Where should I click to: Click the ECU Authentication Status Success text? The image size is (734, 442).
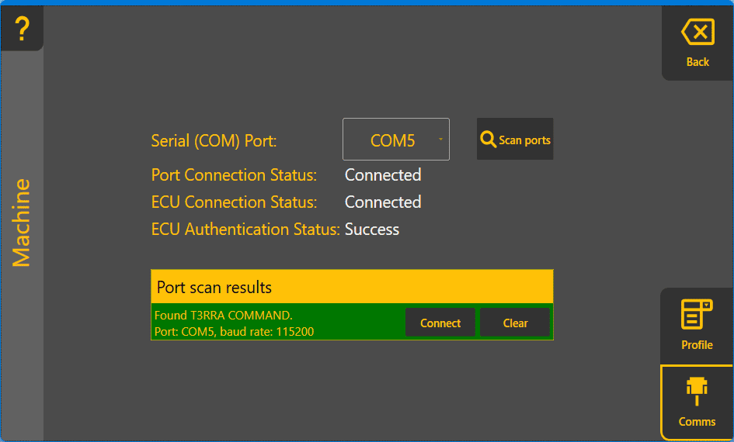coord(372,230)
